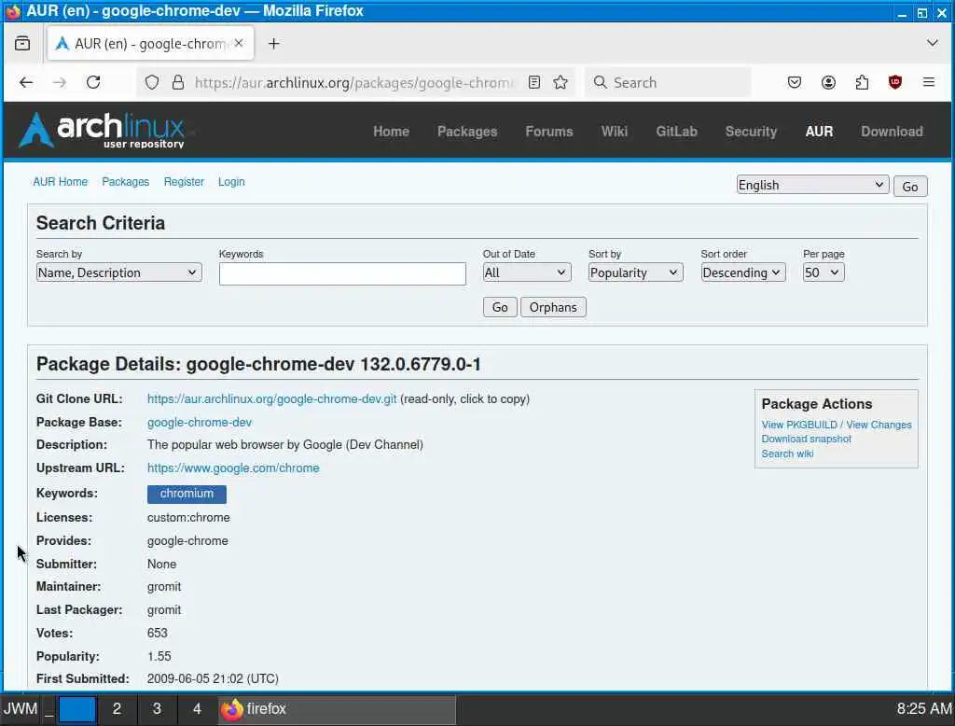Toggle reader view icon in address bar
The width and height of the screenshot is (955, 726).
[x=534, y=82]
